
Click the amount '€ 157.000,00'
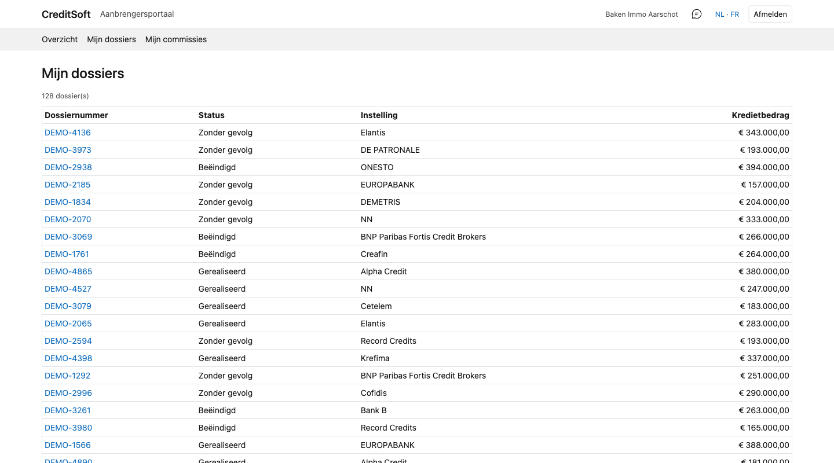(765, 185)
